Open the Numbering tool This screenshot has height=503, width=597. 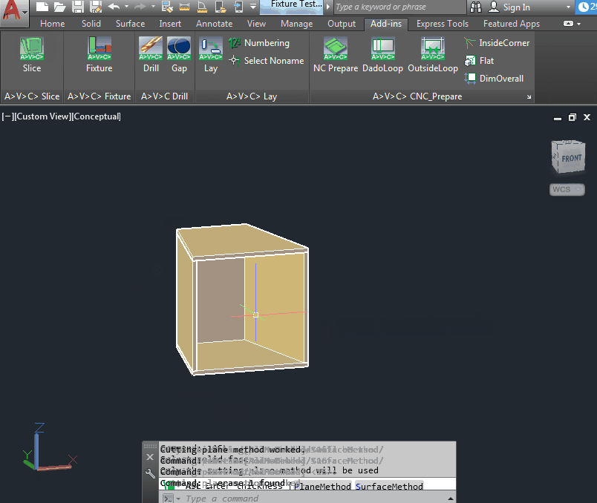pyautogui.click(x=259, y=43)
